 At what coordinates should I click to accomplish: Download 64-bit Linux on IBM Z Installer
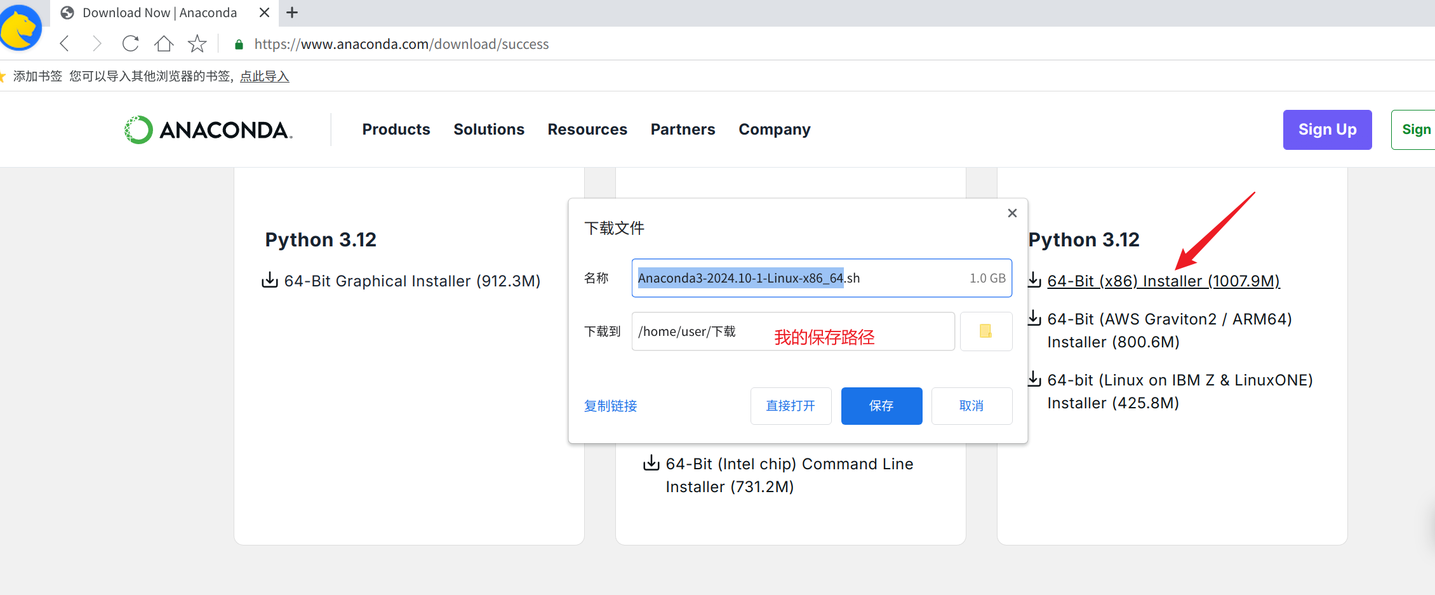coord(1180,391)
